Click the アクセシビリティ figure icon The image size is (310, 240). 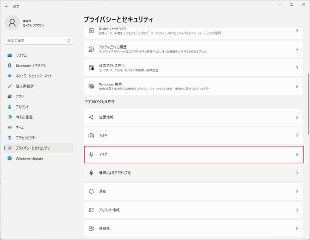pyautogui.click(x=9, y=138)
